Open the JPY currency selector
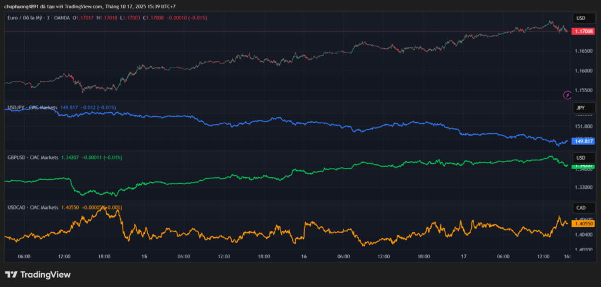The image size is (601, 287). coord(581,108)
